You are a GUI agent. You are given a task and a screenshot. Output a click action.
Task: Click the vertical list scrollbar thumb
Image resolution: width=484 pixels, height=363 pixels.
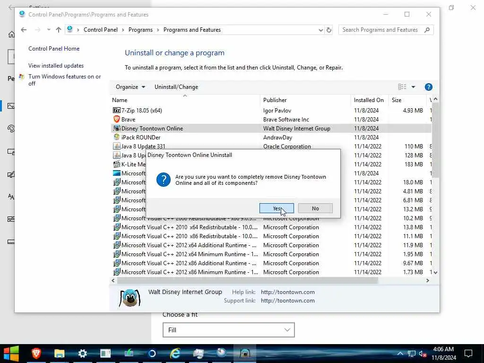click(x=435, y=140)
